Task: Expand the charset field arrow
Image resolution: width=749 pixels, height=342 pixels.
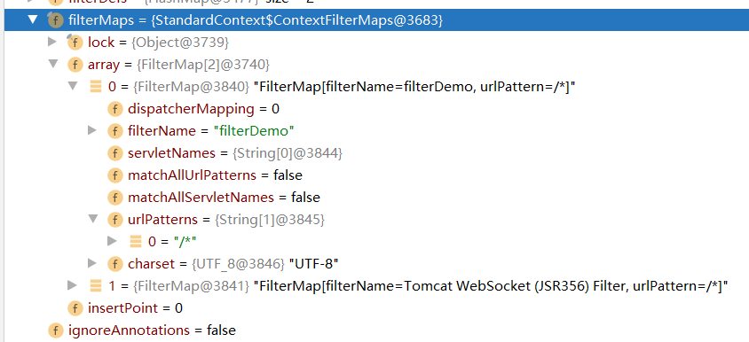Action: [x=92, y=263]
